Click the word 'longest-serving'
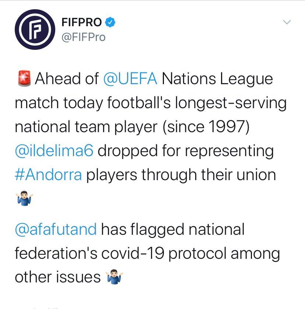Screen dimensions: 305x309 [231, 103]
